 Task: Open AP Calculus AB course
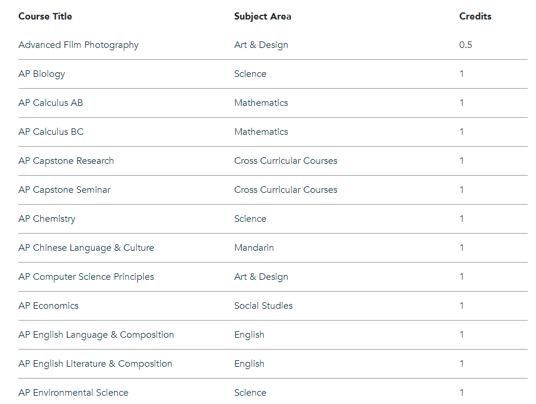[x=50, y=103]
